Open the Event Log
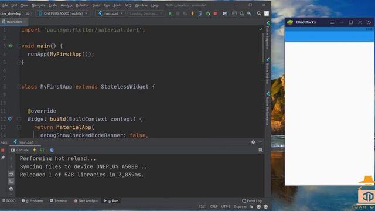Viewport: 375px width, 211px height. tap(252, 201)
